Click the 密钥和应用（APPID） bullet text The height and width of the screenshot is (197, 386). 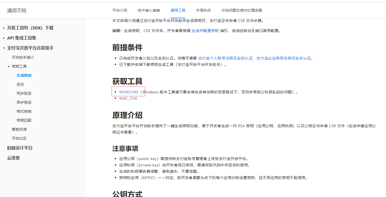click(214, 178)
